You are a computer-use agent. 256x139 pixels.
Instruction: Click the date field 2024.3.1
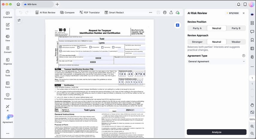(130, 110)
